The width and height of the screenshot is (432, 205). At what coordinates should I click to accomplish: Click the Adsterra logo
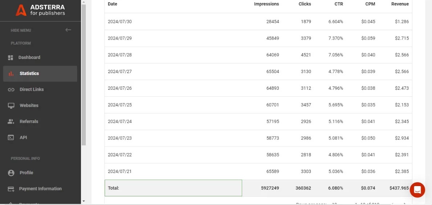tap(40, 10)
